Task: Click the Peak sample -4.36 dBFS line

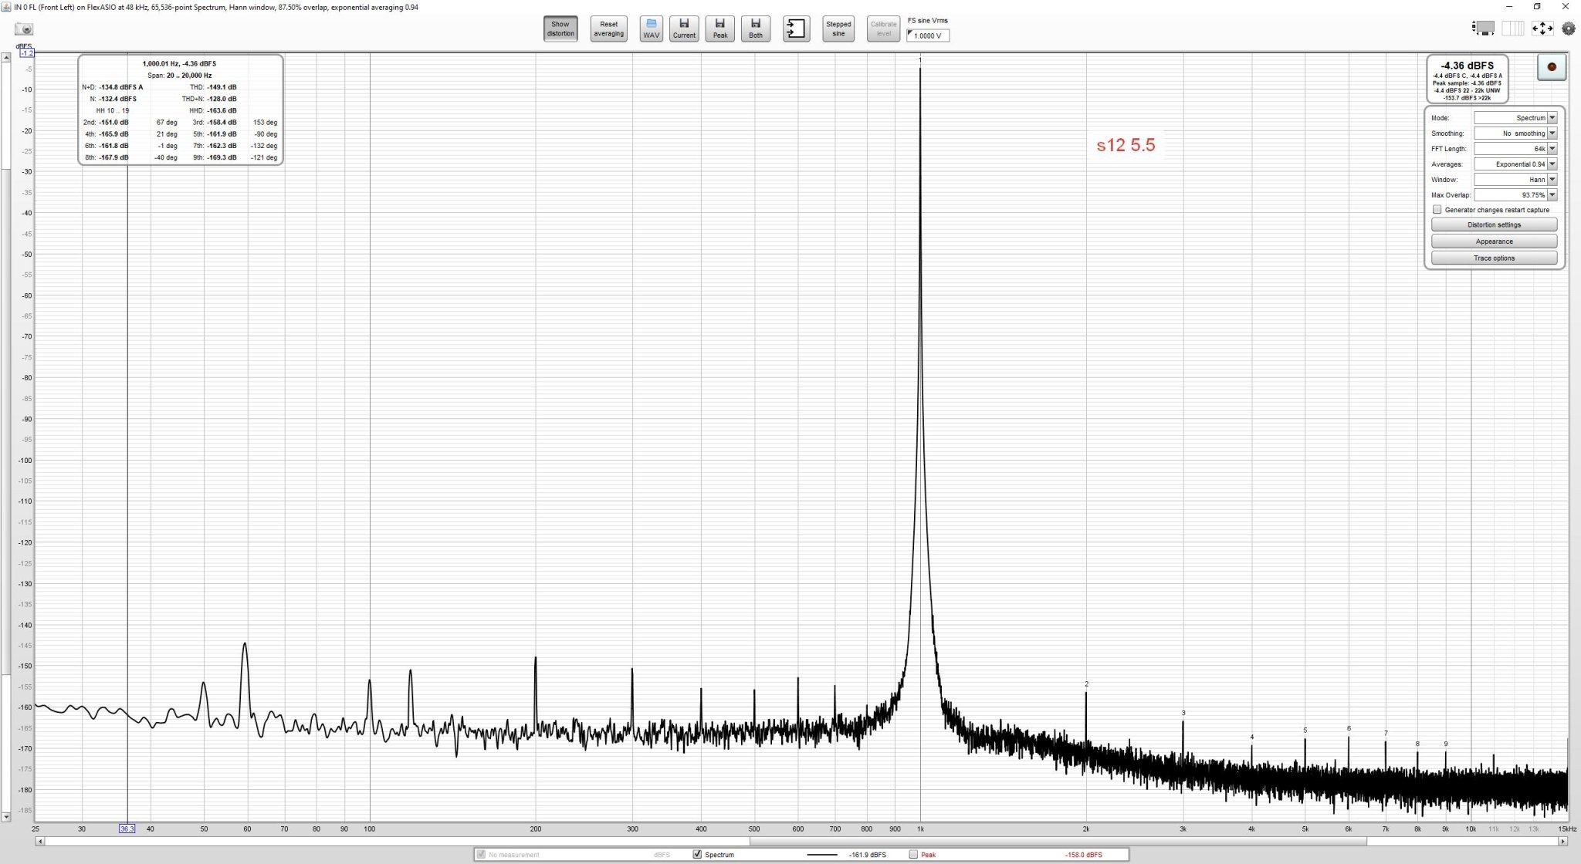Action: pos(1467,83)
